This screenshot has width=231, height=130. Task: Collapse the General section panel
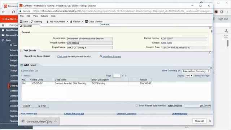tap(210, 28)
